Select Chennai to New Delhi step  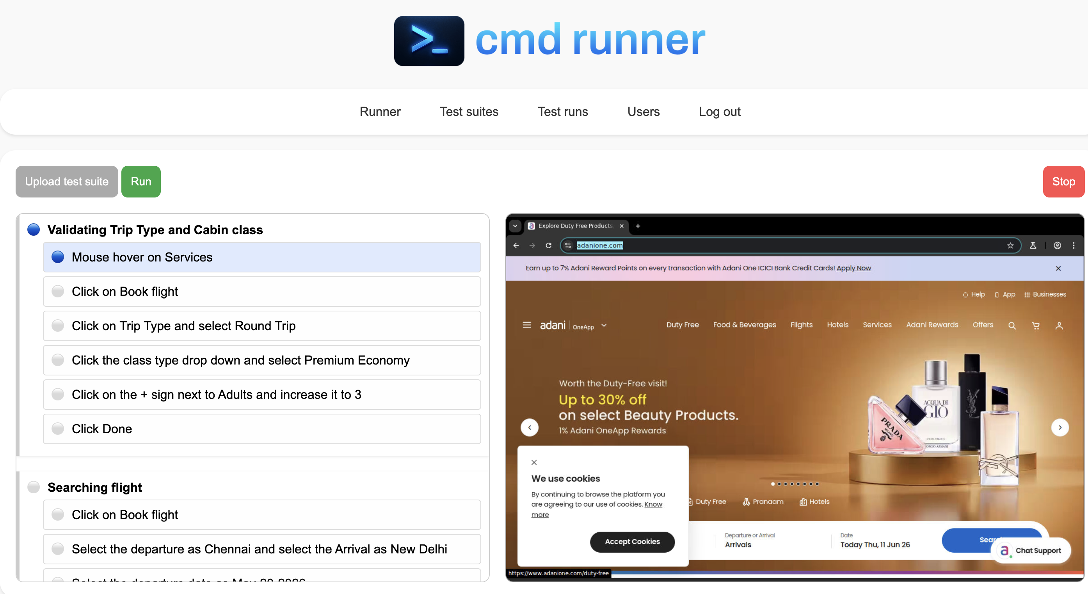point(262,549)
